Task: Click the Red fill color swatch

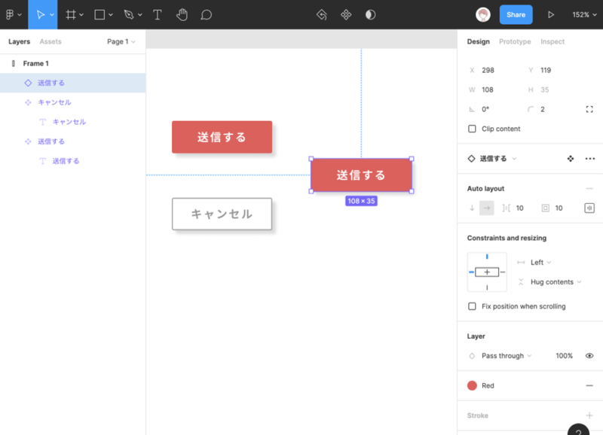Action: tap(473, 385)
